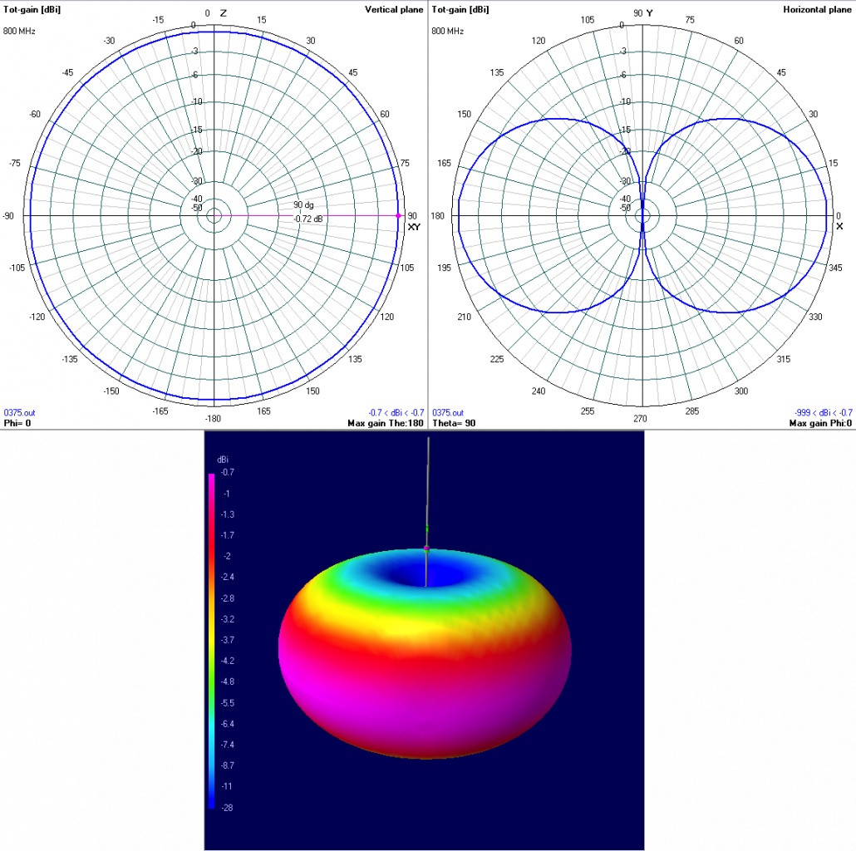The width and height of the screenshot is (856, 851).
Task: Click the "Horizontal plane" title
Action: point(818,10)
